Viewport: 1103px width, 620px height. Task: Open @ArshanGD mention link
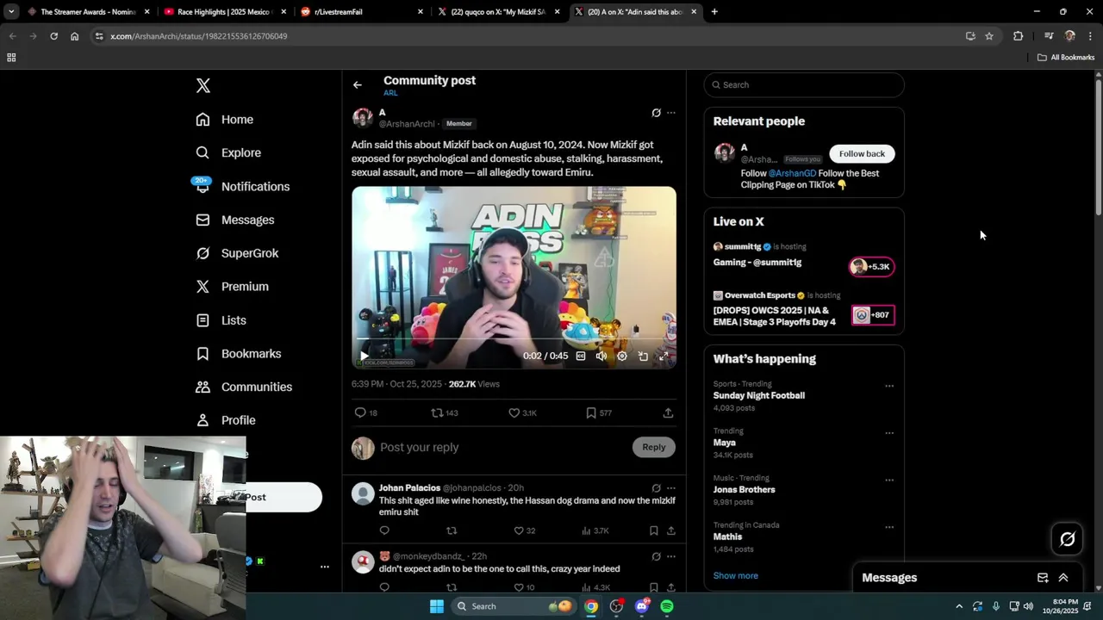pyautogui.click(x=792, y=173)
